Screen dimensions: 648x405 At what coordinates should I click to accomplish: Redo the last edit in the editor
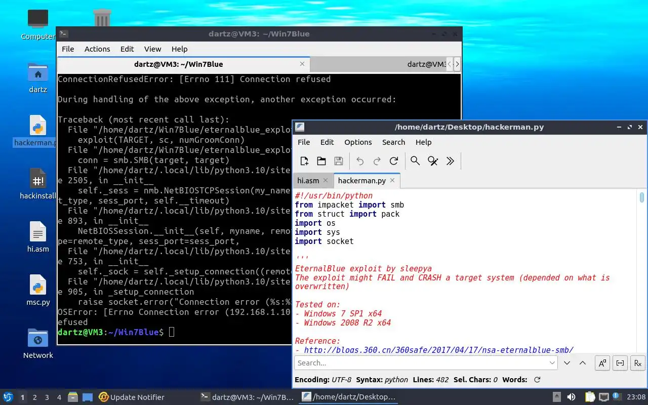[x=377, y=161]
